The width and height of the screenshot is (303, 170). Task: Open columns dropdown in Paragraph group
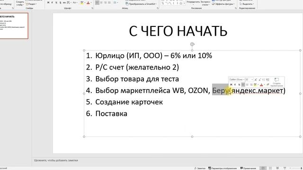point(116,3)
